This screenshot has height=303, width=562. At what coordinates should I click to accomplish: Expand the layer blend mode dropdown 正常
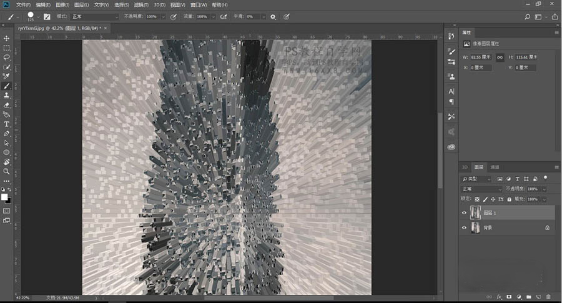[x=481, y=189]
